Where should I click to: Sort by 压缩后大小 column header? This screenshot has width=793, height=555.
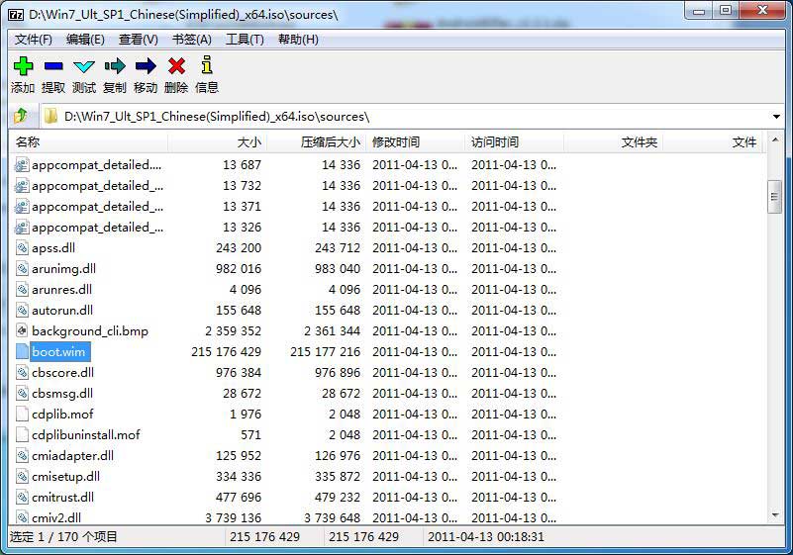[x=331, y=142]
